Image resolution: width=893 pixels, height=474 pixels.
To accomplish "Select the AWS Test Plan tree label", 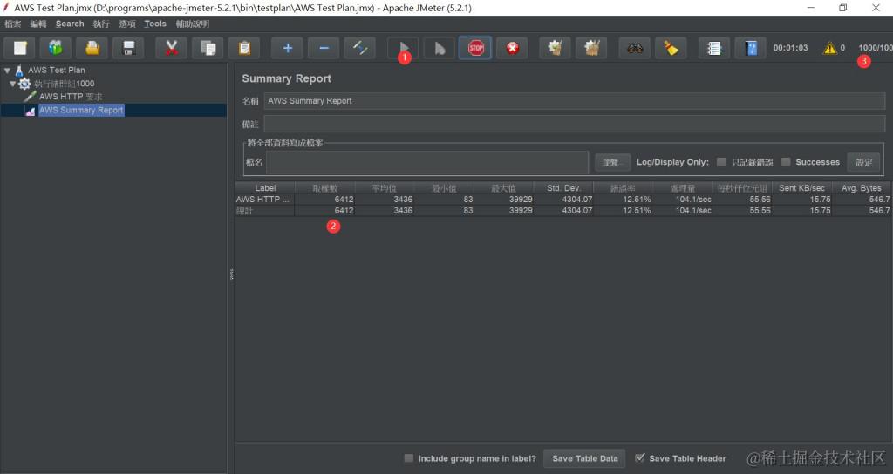I will 57,70.
